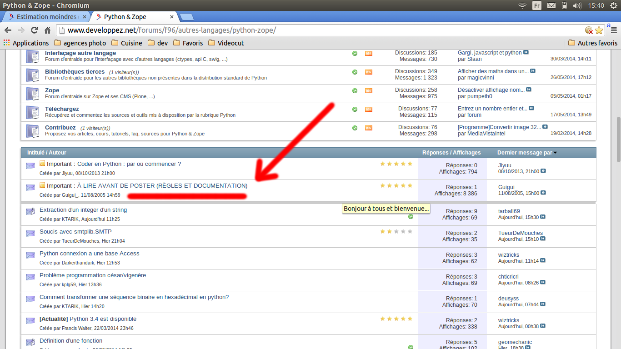Image resolution: width=621 pixels, height=349 pixels.
Task: Go to last post icon next to Gargl, javascript
Action: pos(526,53)
